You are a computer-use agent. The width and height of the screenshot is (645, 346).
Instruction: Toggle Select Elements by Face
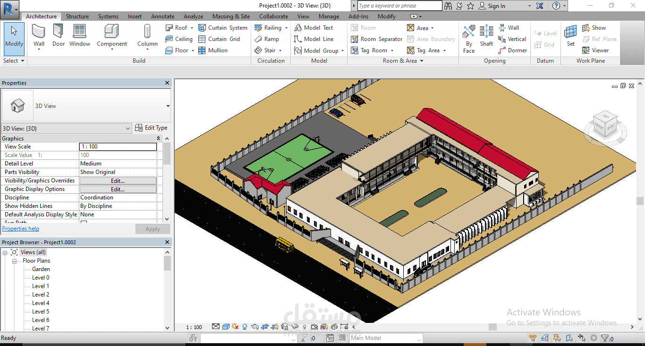coord(569,338)
